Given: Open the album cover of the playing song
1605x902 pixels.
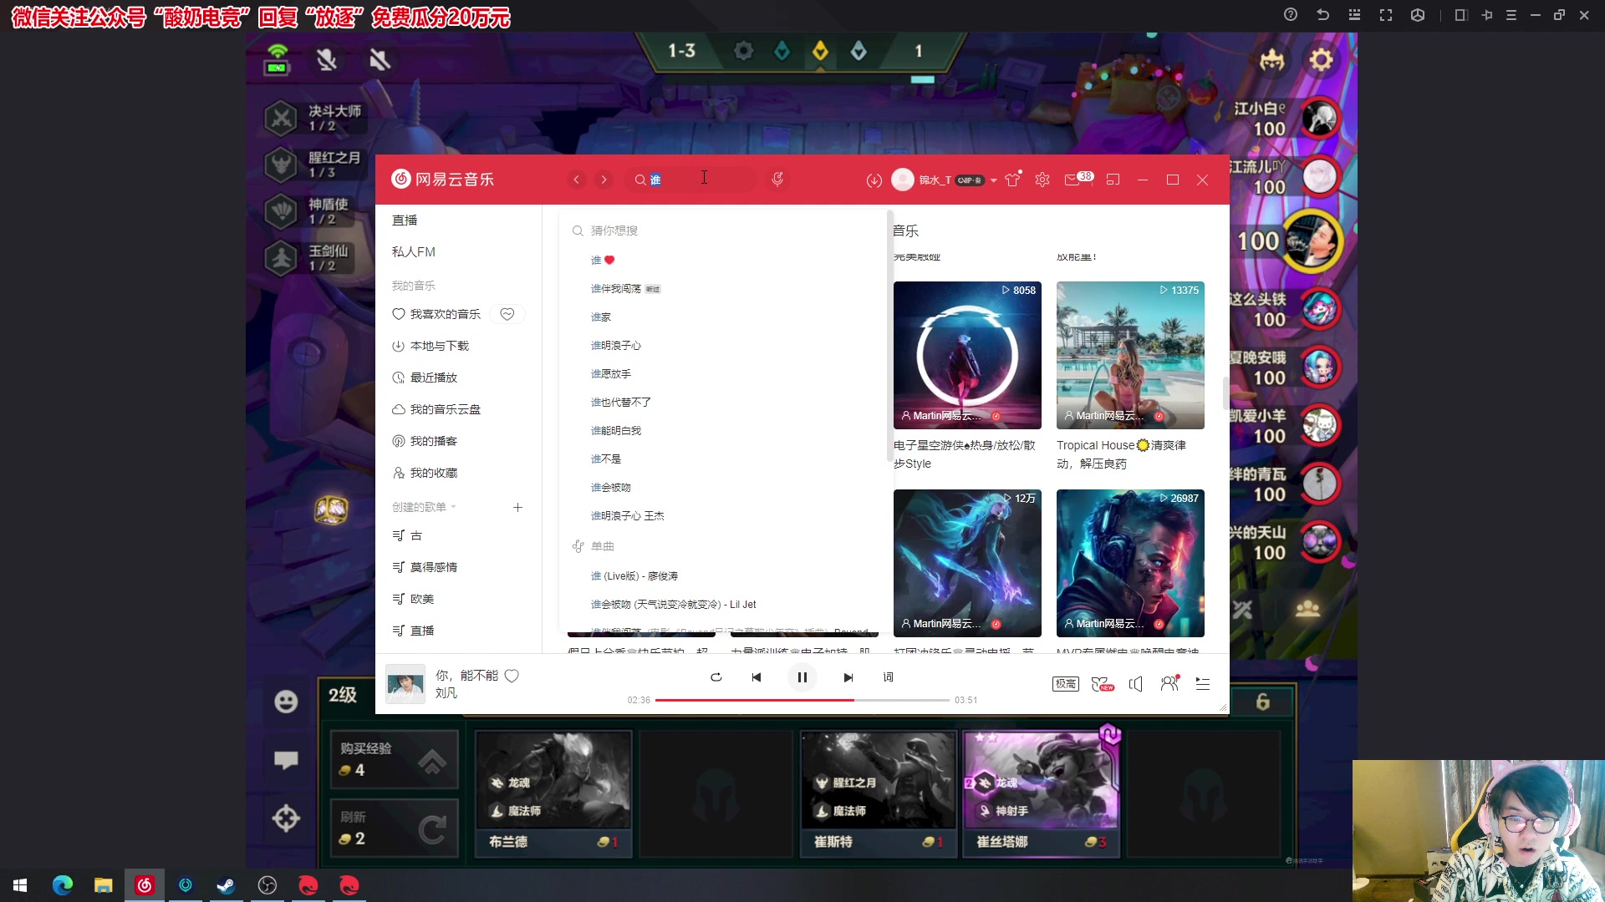Looking at the screenshot, I should [x=405, y=684].
